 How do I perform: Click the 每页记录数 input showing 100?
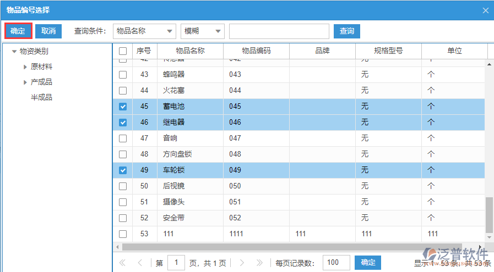pos(336,263)
